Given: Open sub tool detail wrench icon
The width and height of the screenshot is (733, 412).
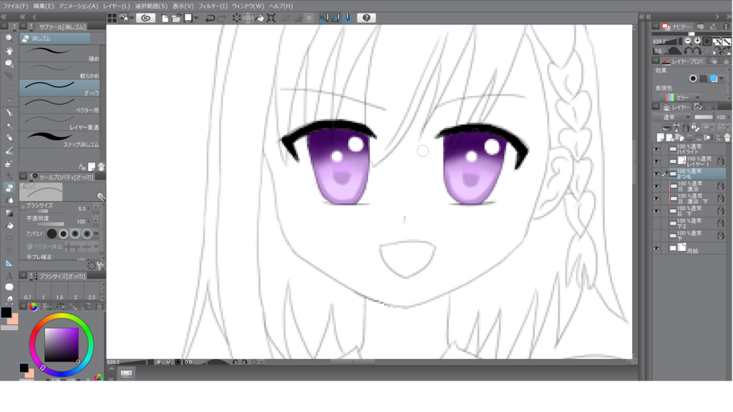Looking at the screenshot, I should pyautogui.click(x=100, y=197).
